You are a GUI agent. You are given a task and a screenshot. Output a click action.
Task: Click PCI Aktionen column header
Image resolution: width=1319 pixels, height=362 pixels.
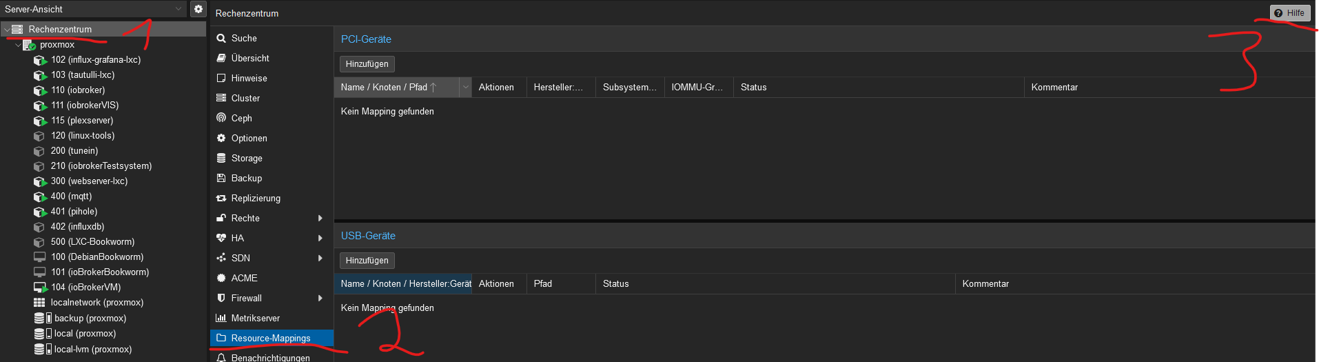[499, 88]
